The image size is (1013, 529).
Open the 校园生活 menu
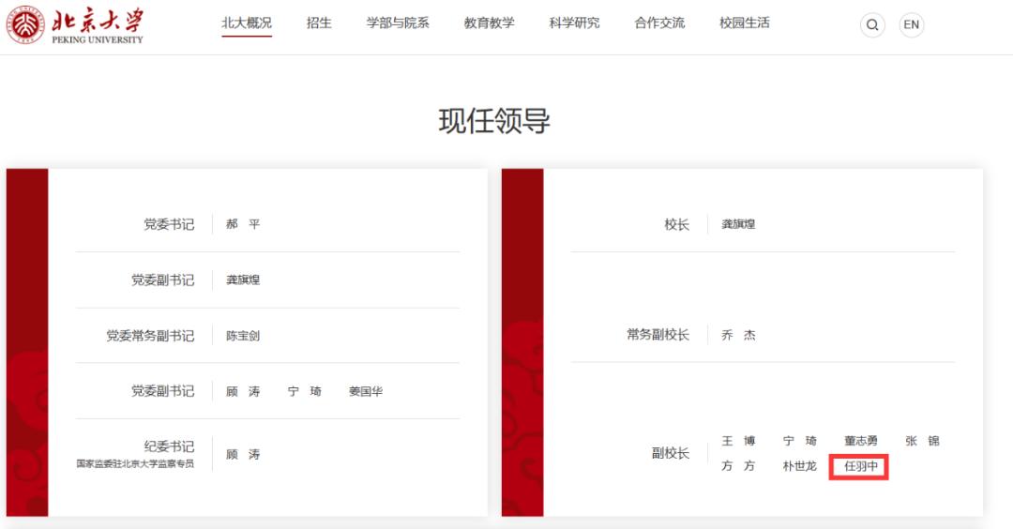tap(745, 23)
